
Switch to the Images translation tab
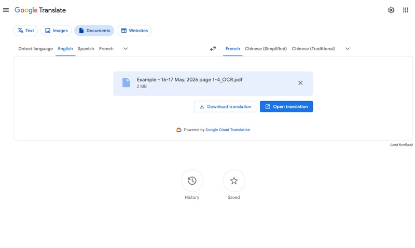(x=56, y=31)
